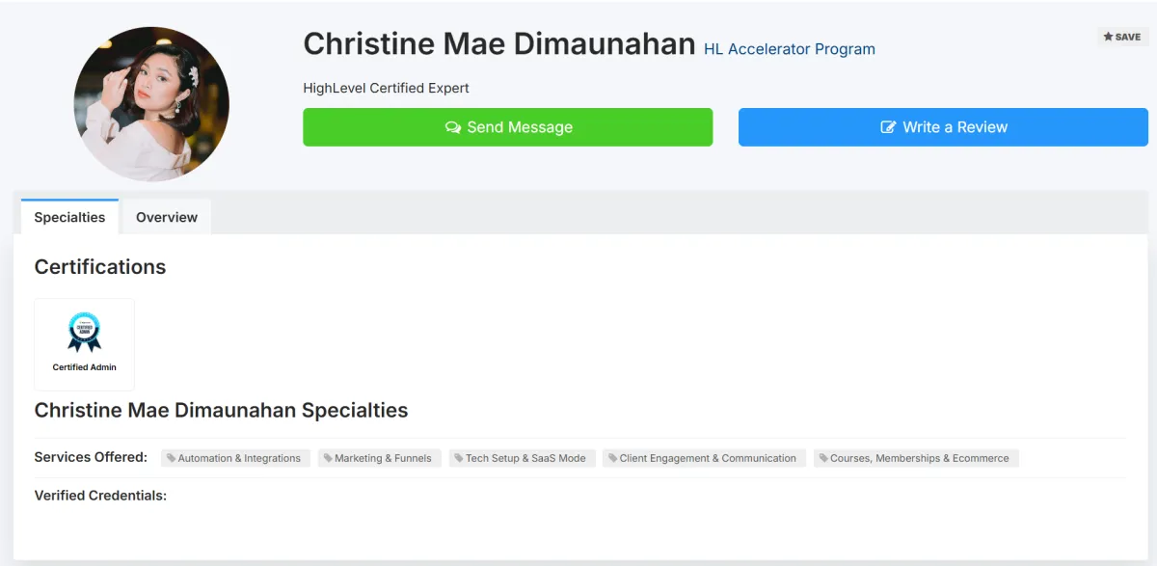Click the Services Offered label
Image resolution: width=1157 pixels, height=566 pixels.
pyautogui.click(x=91, y=457)
